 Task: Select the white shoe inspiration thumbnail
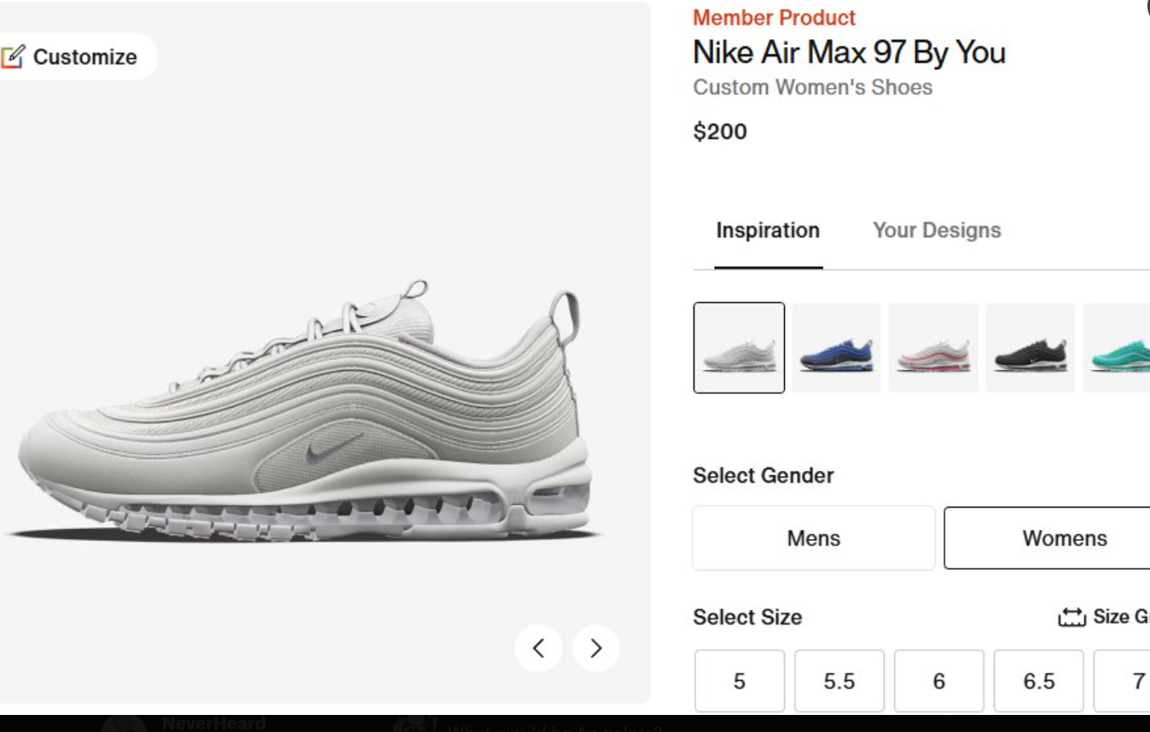pyautogui.click(x=739, y=347)
